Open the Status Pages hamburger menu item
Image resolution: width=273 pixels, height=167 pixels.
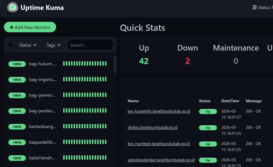[262, 7]
